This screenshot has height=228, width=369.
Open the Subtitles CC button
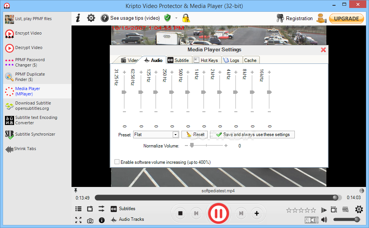coord(123,209)
